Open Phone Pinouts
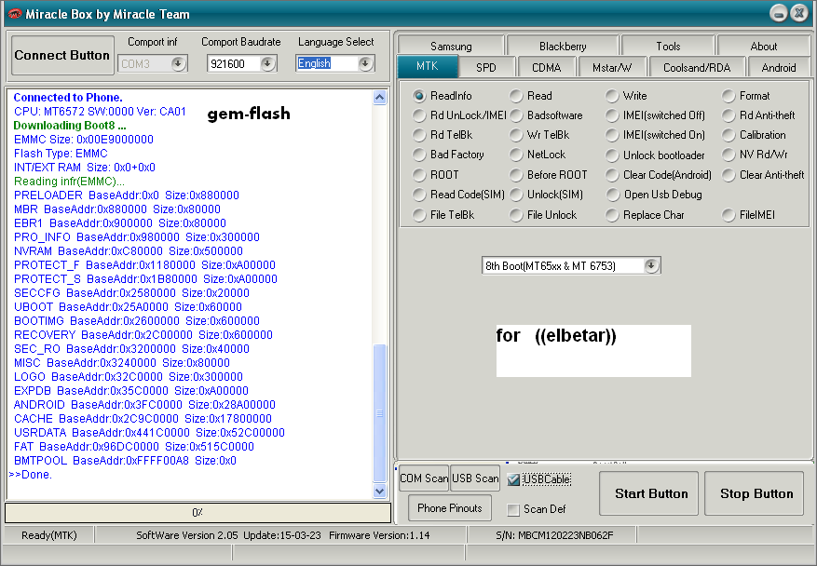The height and width of the screenshot is (566, 817). point(450,507)
